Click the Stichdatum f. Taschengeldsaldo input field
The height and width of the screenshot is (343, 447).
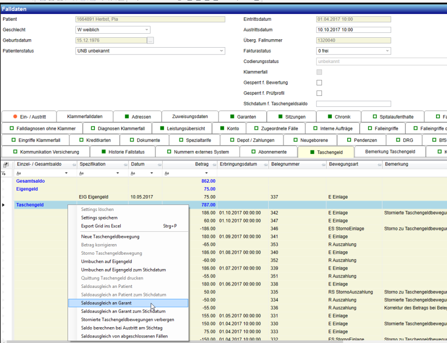coord(353,103)
